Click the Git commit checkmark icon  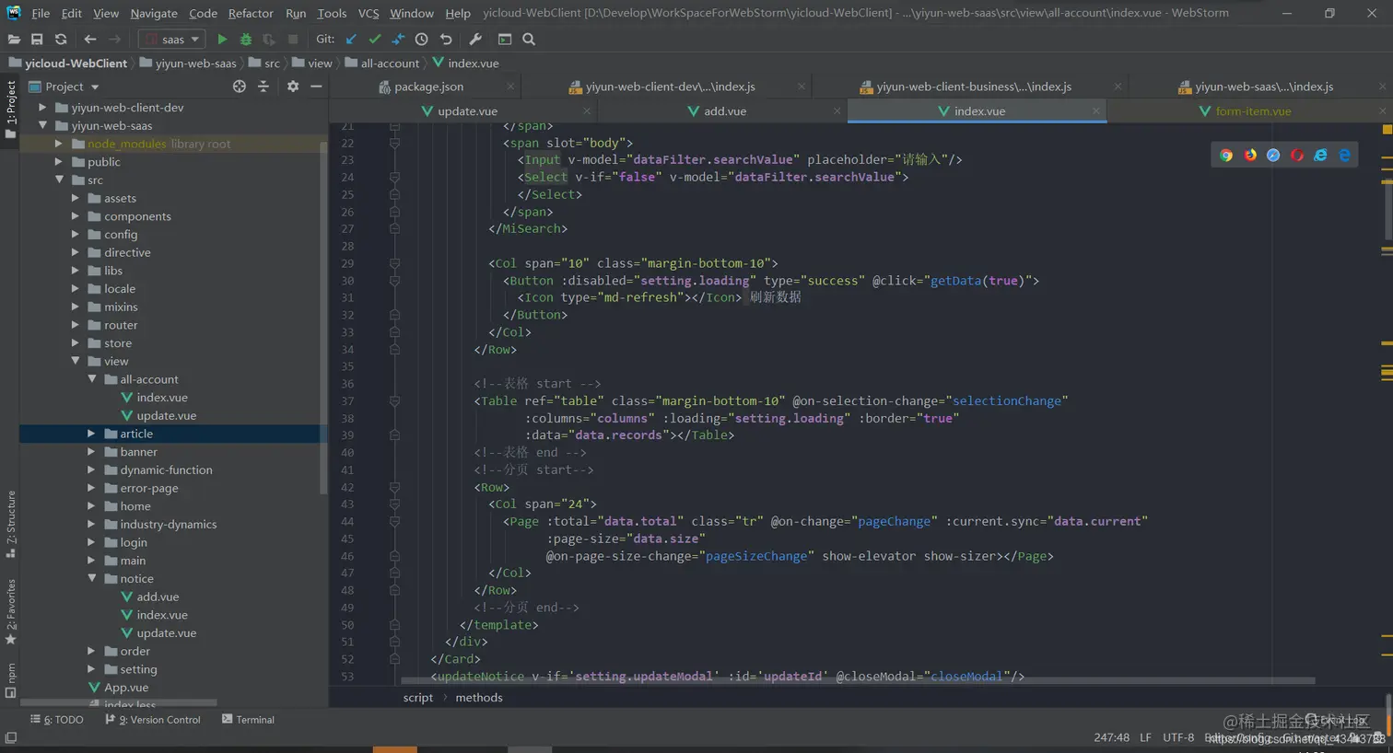[x=374, y=40]
